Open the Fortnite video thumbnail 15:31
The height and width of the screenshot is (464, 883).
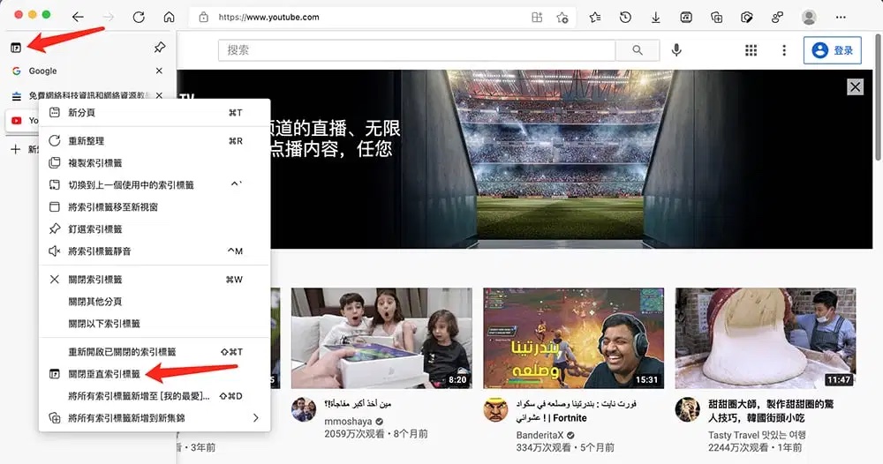[573, 338]
